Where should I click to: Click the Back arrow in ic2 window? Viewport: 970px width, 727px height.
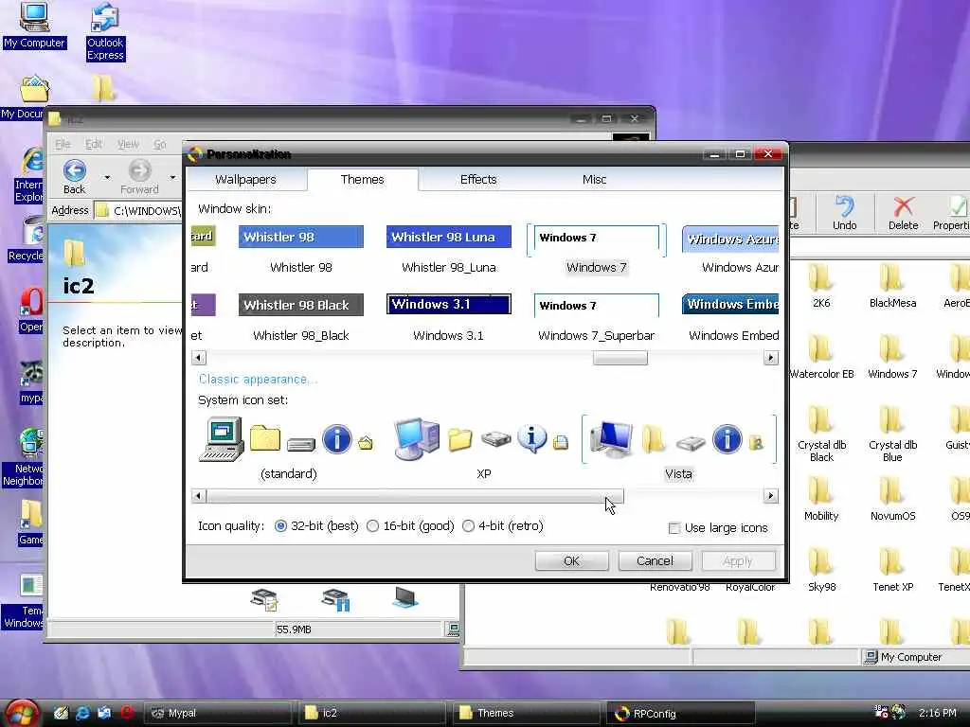click(74, 176)
